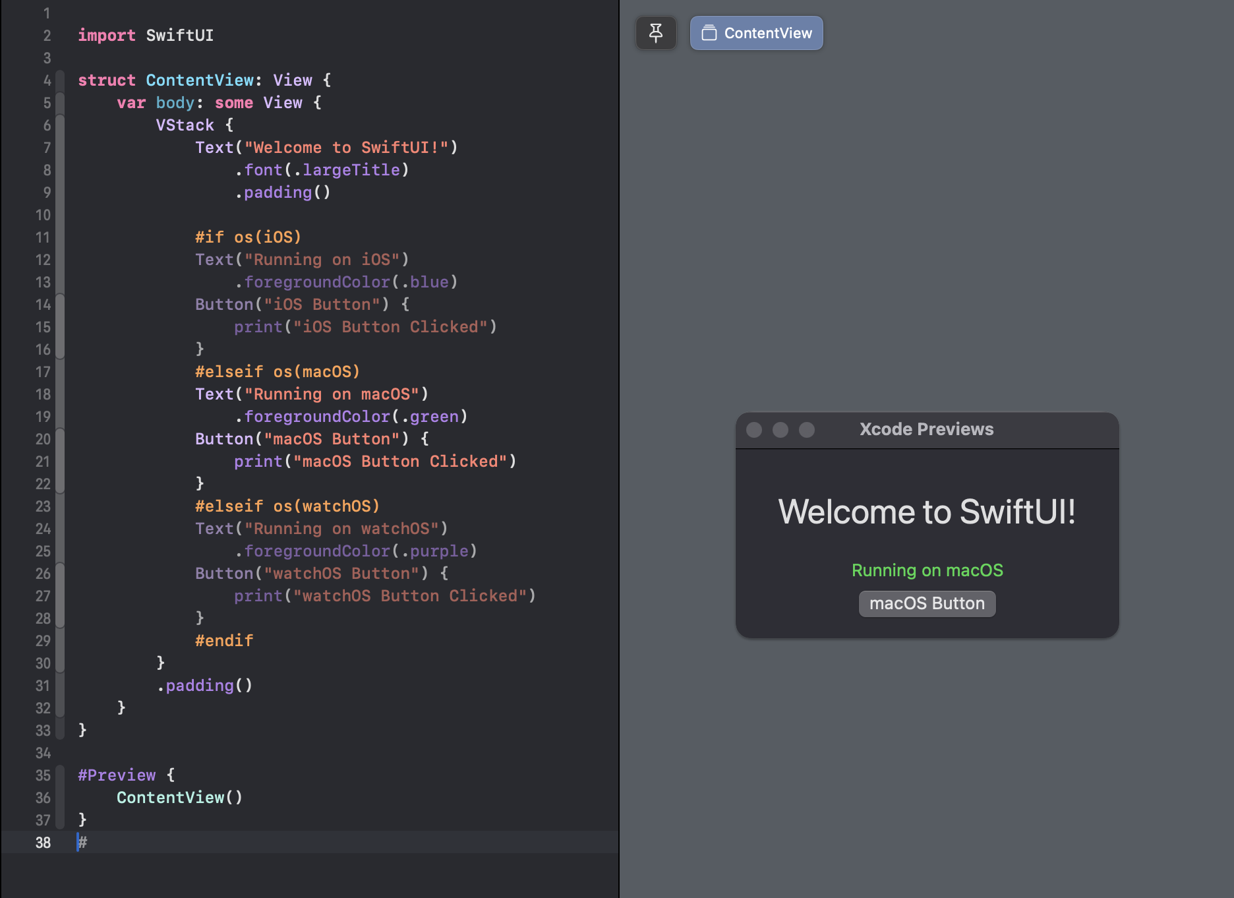Zoom the Xcode Previews window

807,430
